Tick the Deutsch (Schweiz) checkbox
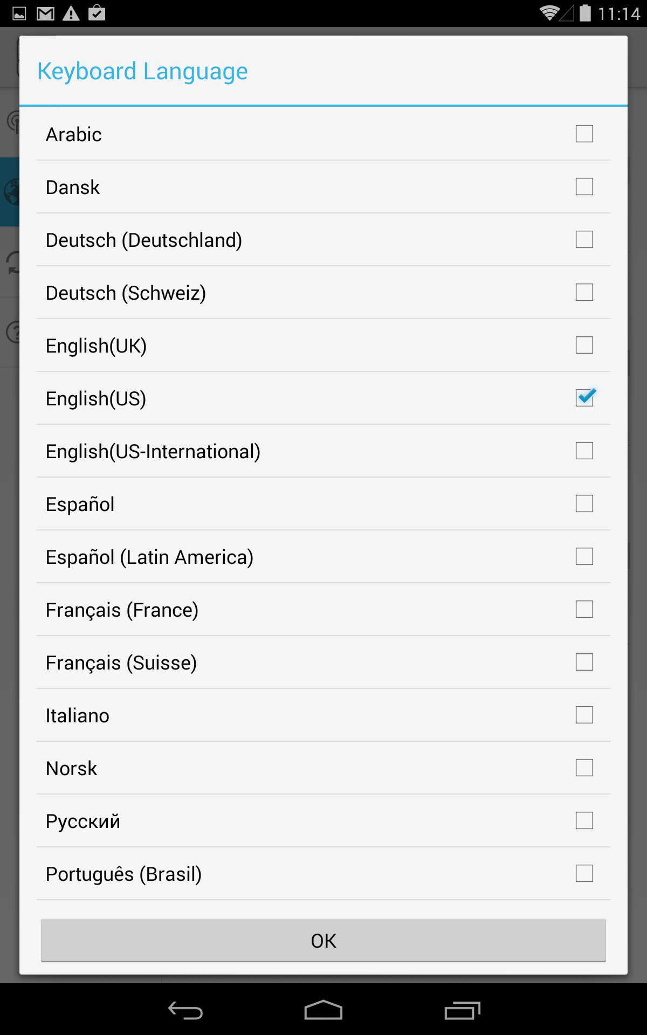Image resolution: width=647 pixels, height=1035 pixels. point(584,292)
